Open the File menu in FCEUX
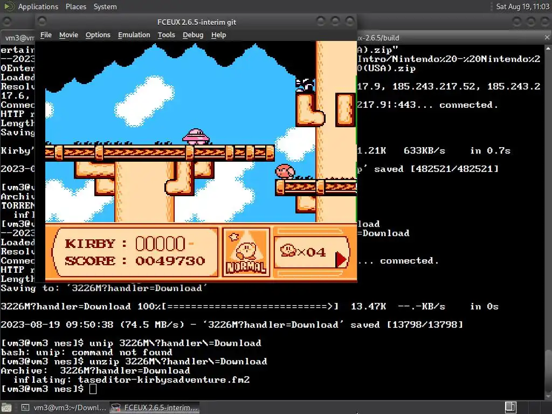This screenshot has height=414, width=552. [x=46, y=35]
